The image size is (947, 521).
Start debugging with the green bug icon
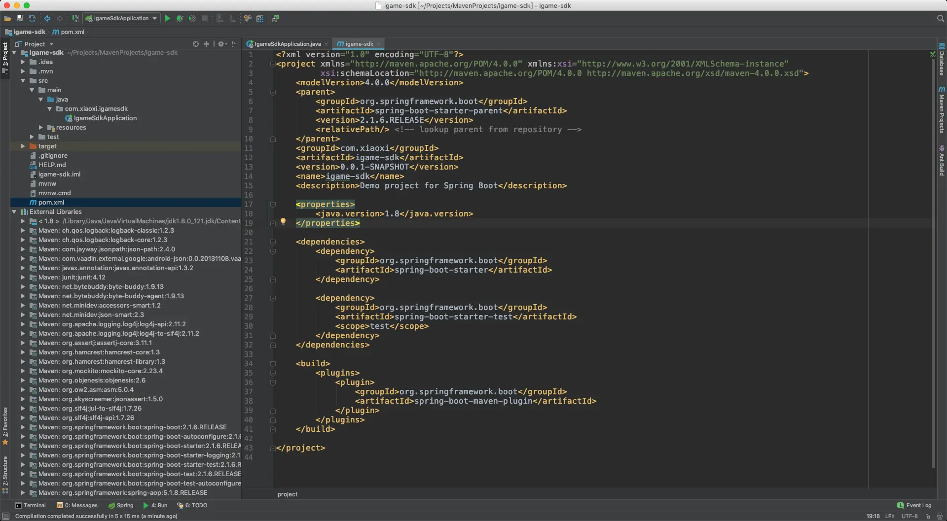pyautogui.click(x=180, y=18)
